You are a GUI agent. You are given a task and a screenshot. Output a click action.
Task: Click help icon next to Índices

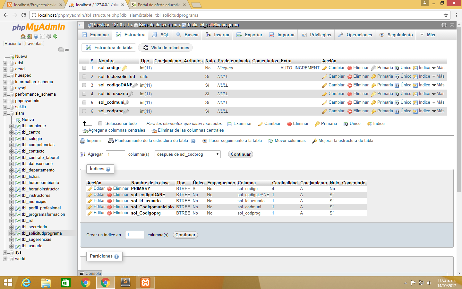108,169
